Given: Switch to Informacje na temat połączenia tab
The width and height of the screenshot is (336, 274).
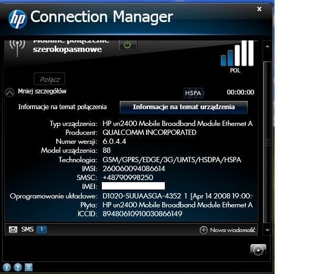Looking at the screenshot, I should coord(62,107).
